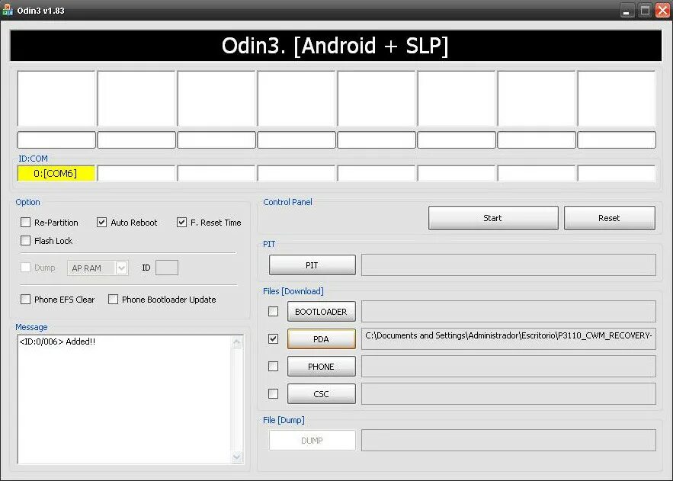Click the BOOTLOADER file button
This screenshot has height=481, width=673.
322,312
